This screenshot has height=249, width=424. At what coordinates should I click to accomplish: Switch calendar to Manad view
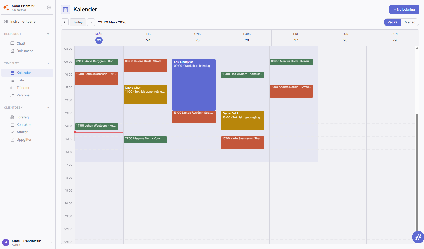(x=410, y=22)
